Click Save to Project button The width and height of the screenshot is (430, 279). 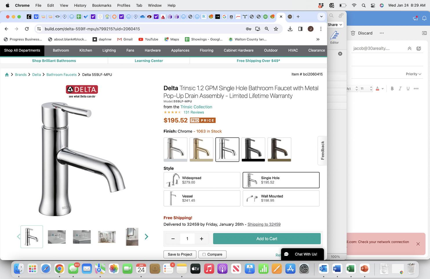point(180,254)
